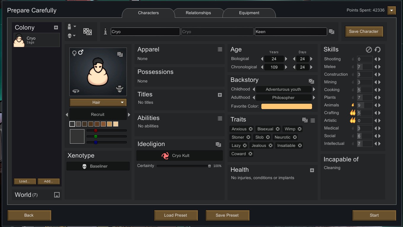The height and width of the screenshot is (227, 403).
Task: Toggle the hat visibility on portrait
Action: [120, 89]
